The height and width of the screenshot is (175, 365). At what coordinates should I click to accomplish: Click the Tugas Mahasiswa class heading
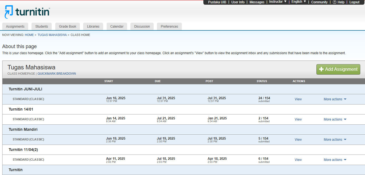click(31, 67)
